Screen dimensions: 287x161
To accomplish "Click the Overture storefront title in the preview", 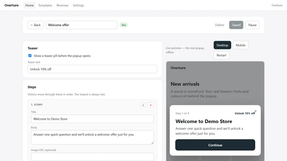I will pyautogui.click(x=178, y=68).
